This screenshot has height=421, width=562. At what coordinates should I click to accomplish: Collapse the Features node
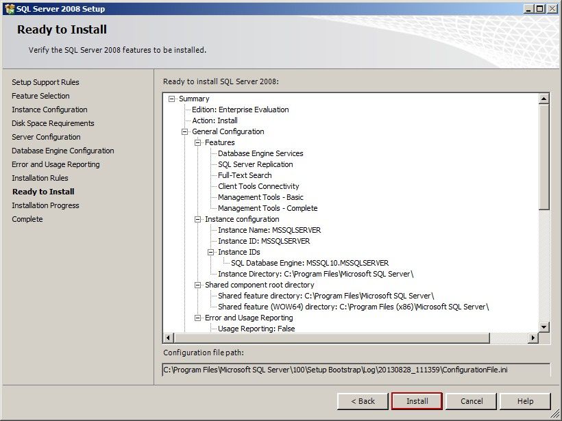pyautogui.click(x=197, y=142)
